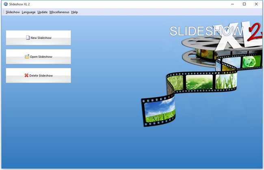264x170 pixels.
Task: Open the Miscellaneous menu
Action: pyautogui.click(x=59, y=12)
